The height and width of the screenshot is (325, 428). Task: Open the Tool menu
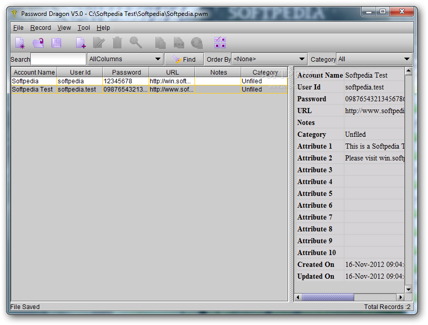[83, 28]
